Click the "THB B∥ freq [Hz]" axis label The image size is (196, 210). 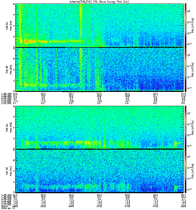pyautogui.click(x=9, y=70)
